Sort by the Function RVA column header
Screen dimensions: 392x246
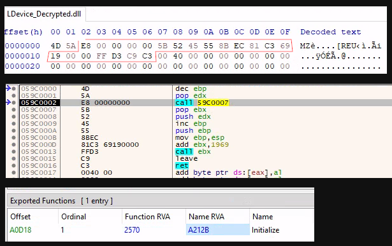tap(147, 217)
